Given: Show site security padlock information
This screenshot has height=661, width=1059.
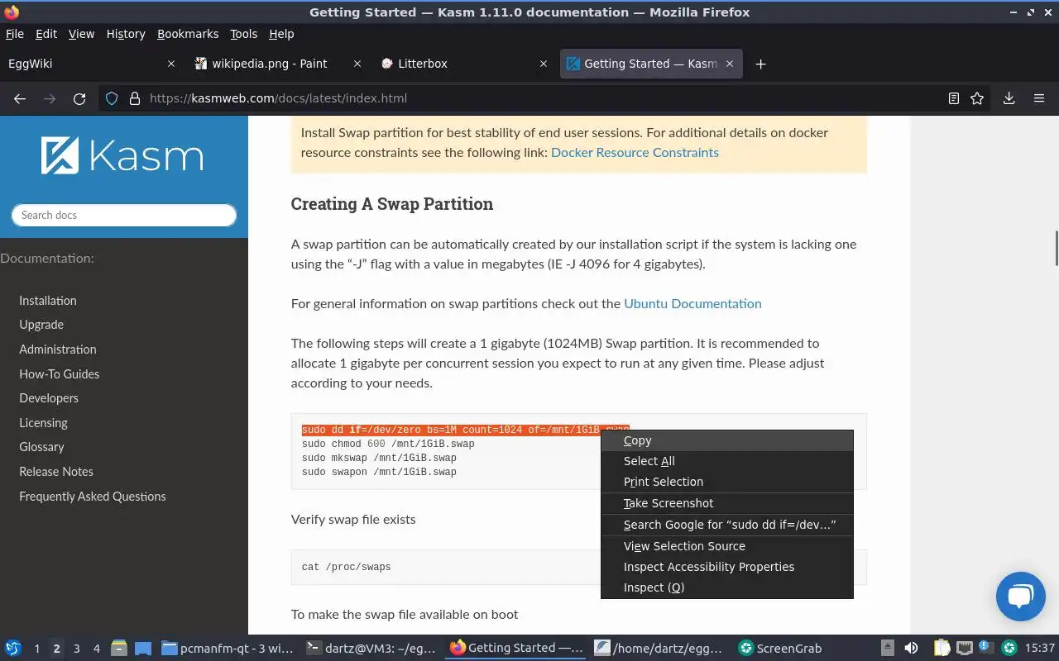Looking at the screenshot, I should pos(134,98).
